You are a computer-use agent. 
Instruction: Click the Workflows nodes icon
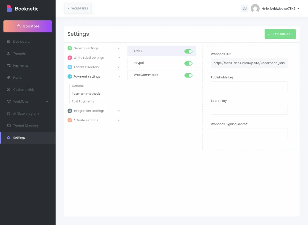click(x=8, y=102)
